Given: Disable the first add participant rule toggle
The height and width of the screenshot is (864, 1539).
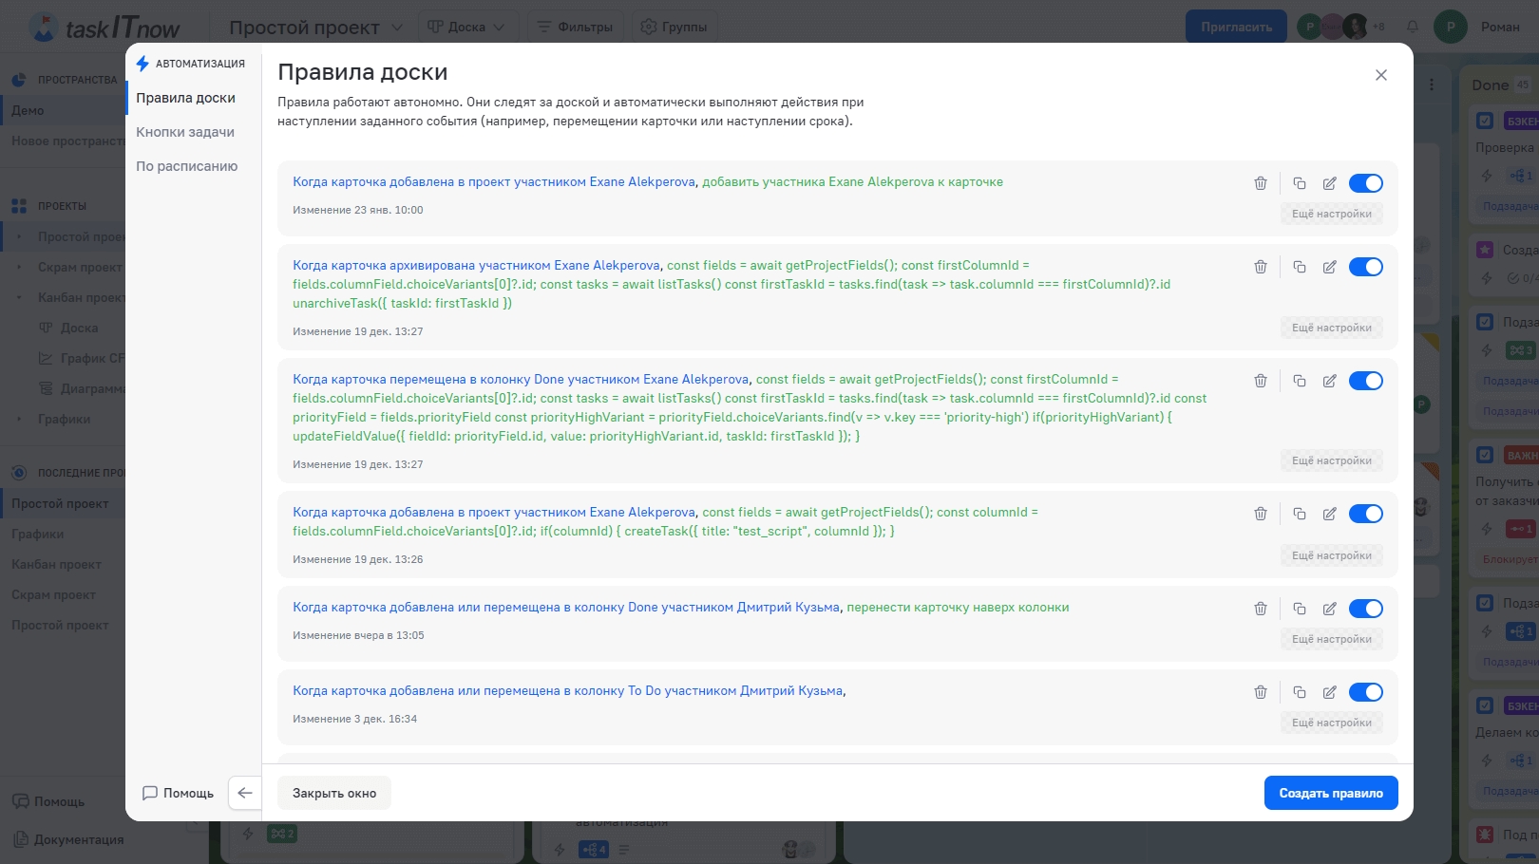Looking at the screenshot, I should (1365, 183).
